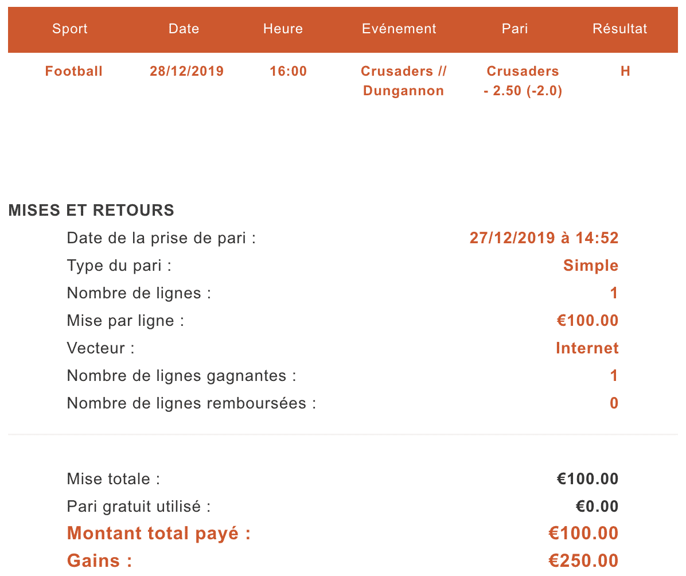
Task: Click the Crusaders - 2.50 (-2.0) bet
Action: tap(523, 81)
